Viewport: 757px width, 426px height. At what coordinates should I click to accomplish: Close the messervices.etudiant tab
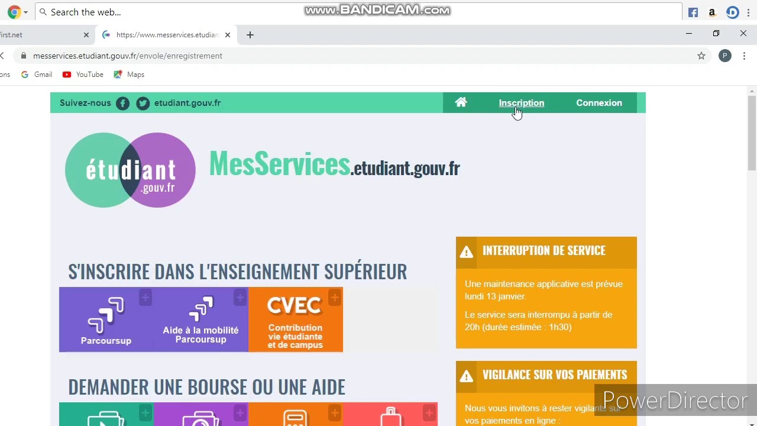(228, 35)
